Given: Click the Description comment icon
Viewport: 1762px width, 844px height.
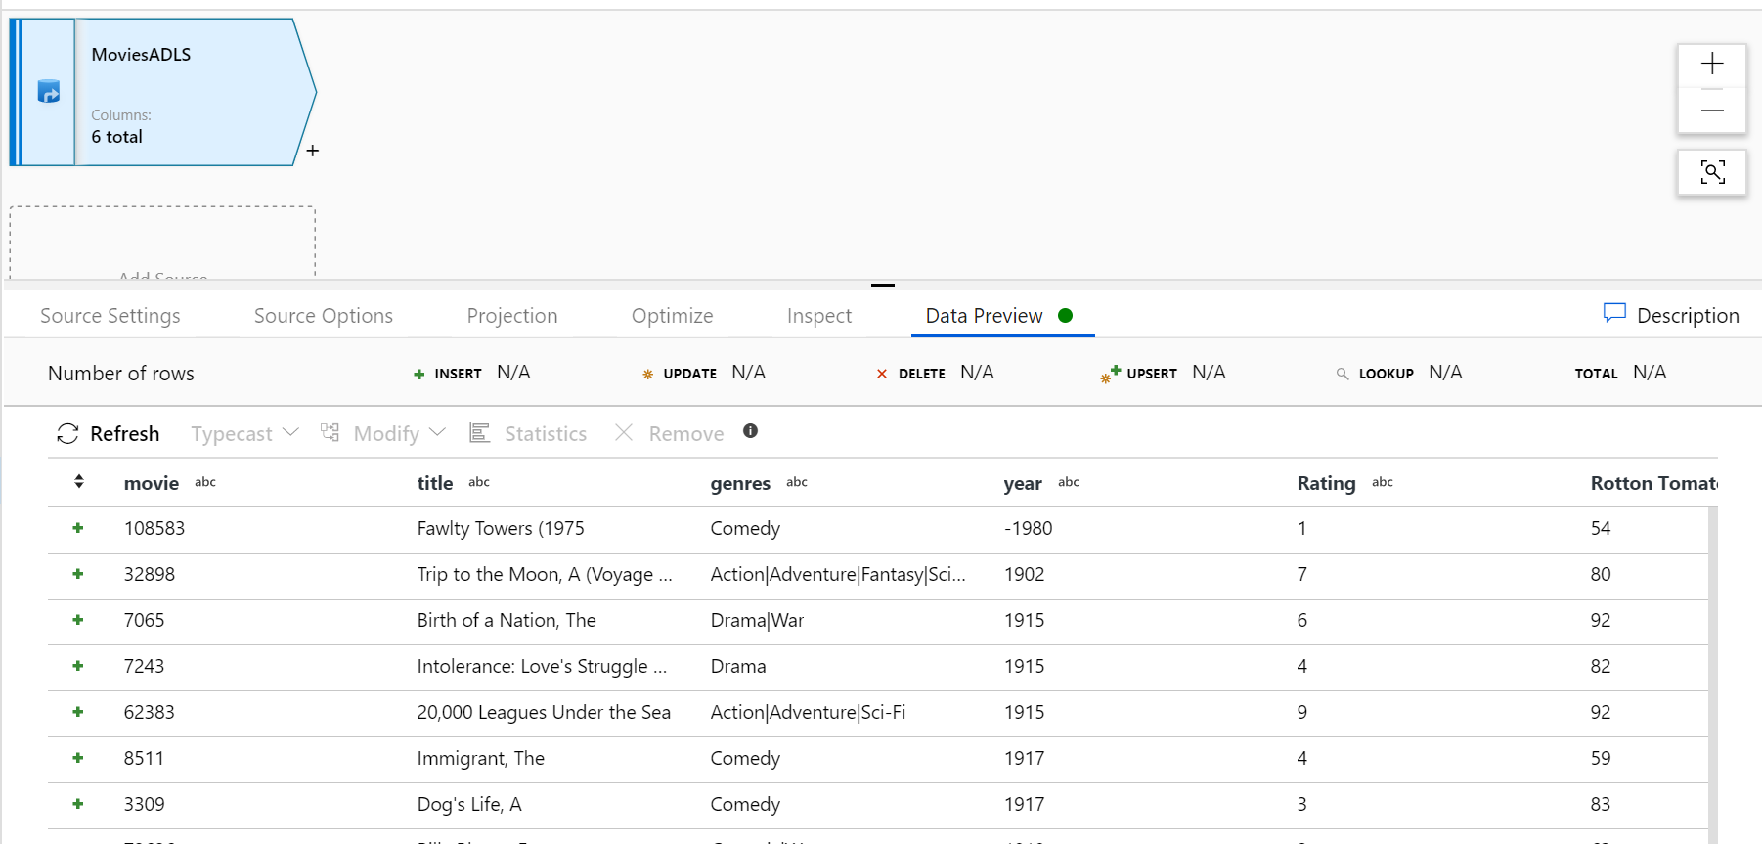Looking at the screenshot, I should (1614, 314).
